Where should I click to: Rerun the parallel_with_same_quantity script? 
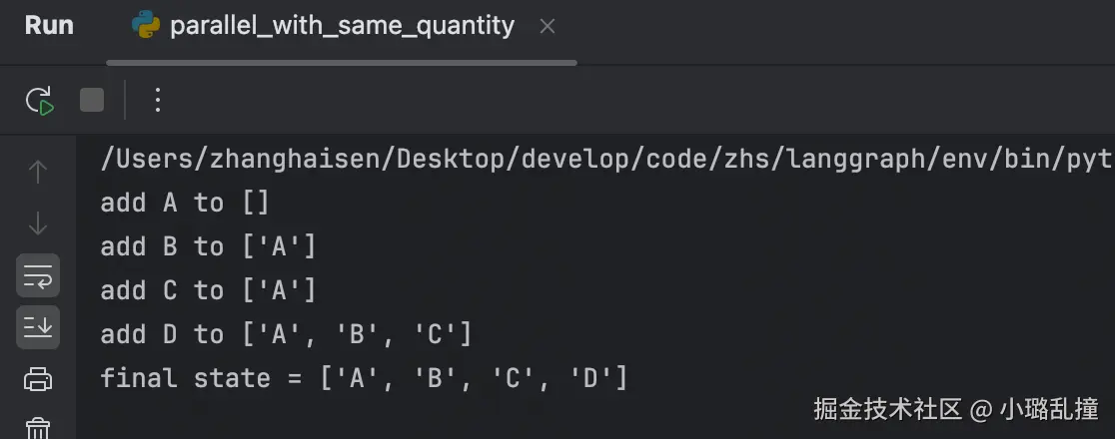coord(39,100)
